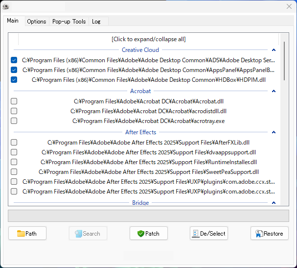Viewport: 297px width, 268px height.
Task: Collapse the Creative Cloud section
Action: [274, 50]
